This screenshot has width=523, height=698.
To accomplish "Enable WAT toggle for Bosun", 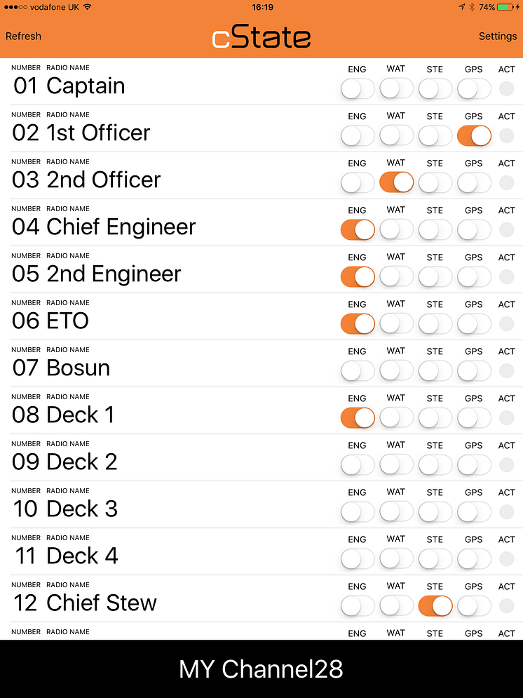I will pyautogui.click(x=396, y=370).
